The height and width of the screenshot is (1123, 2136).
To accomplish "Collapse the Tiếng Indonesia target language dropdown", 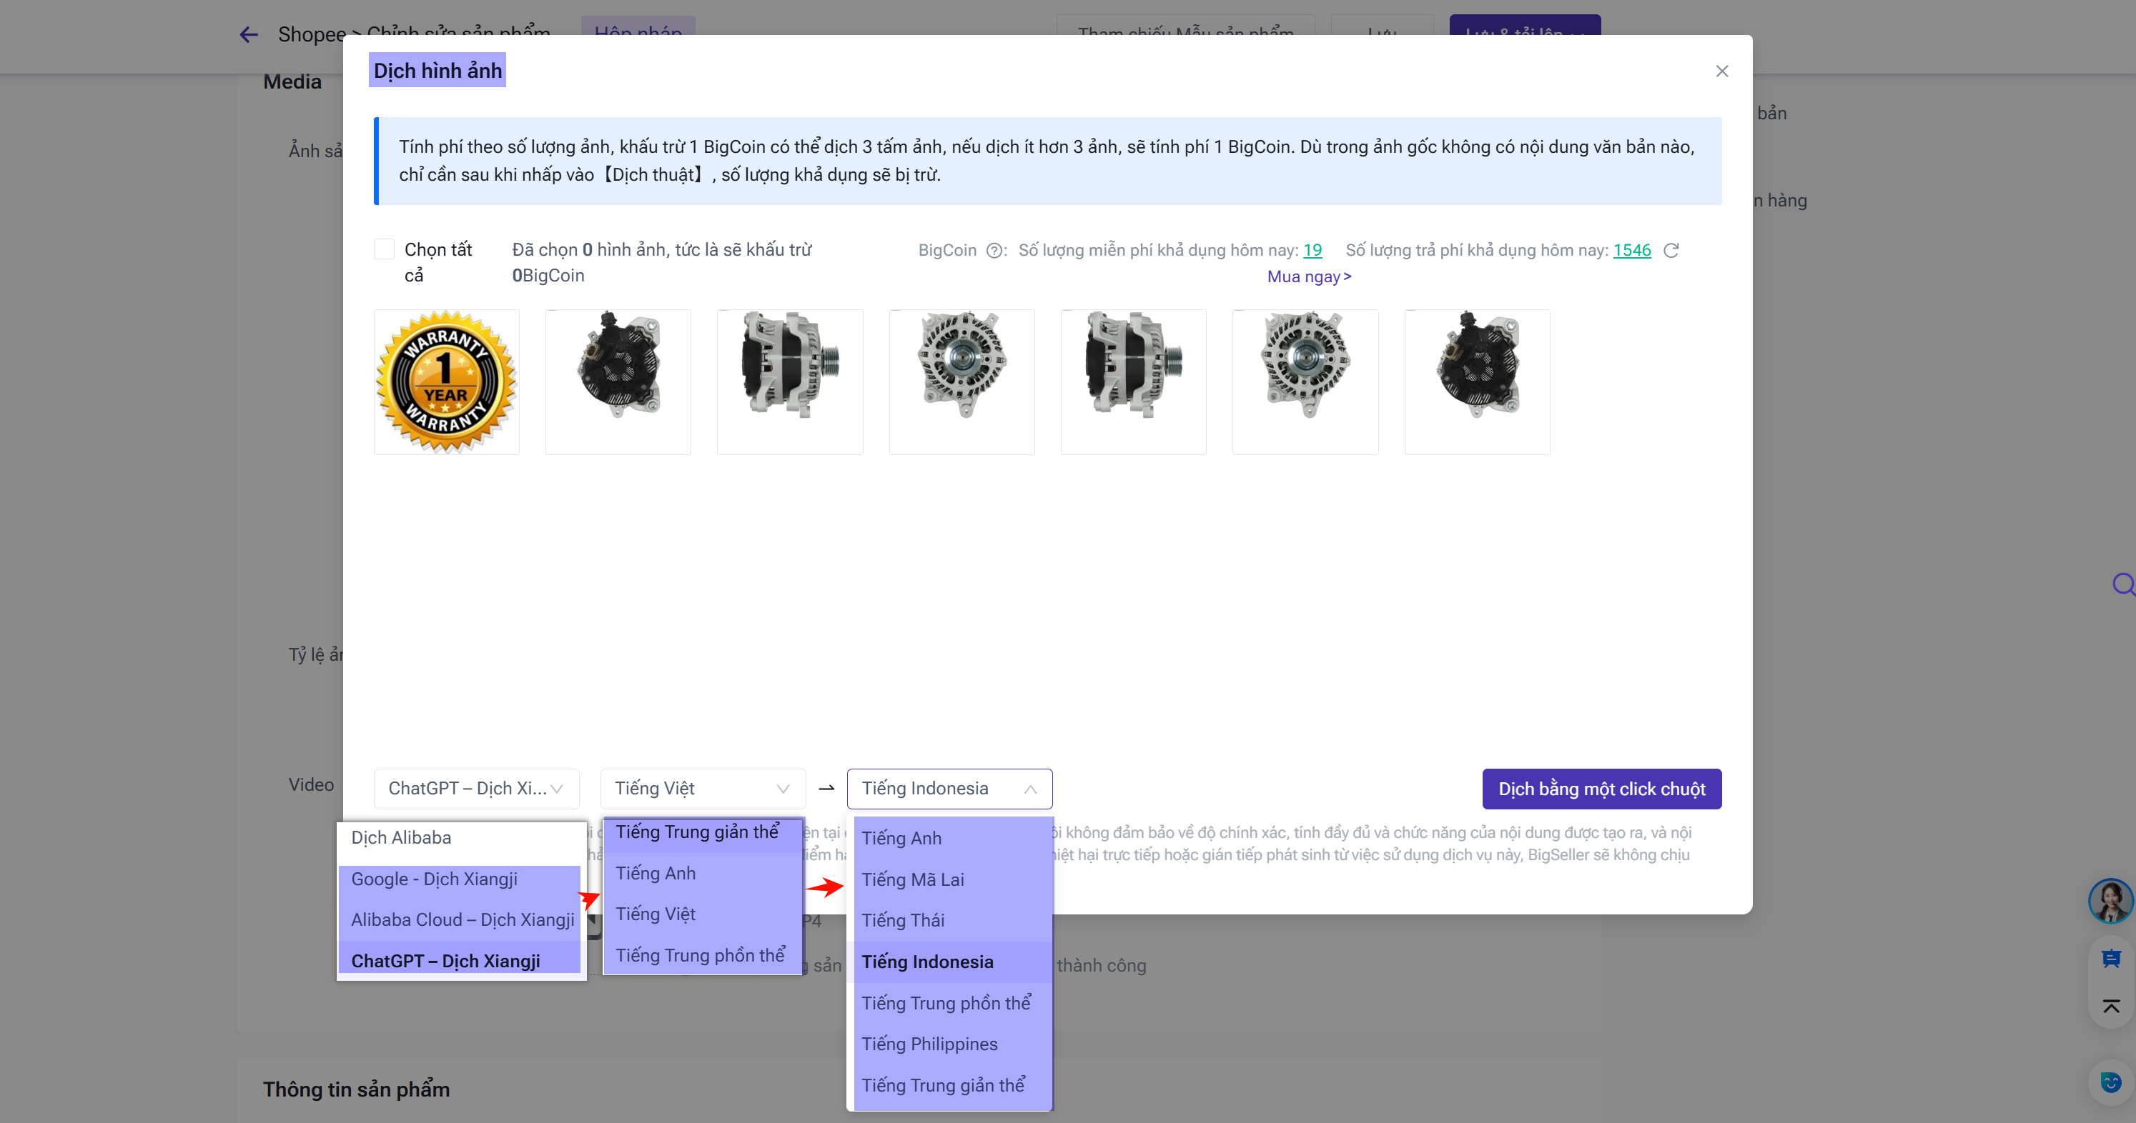I will click(949, 788).
